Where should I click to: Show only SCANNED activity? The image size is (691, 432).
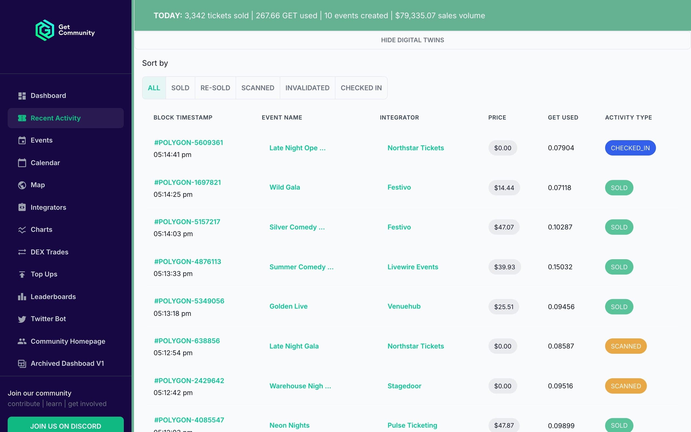258,88
